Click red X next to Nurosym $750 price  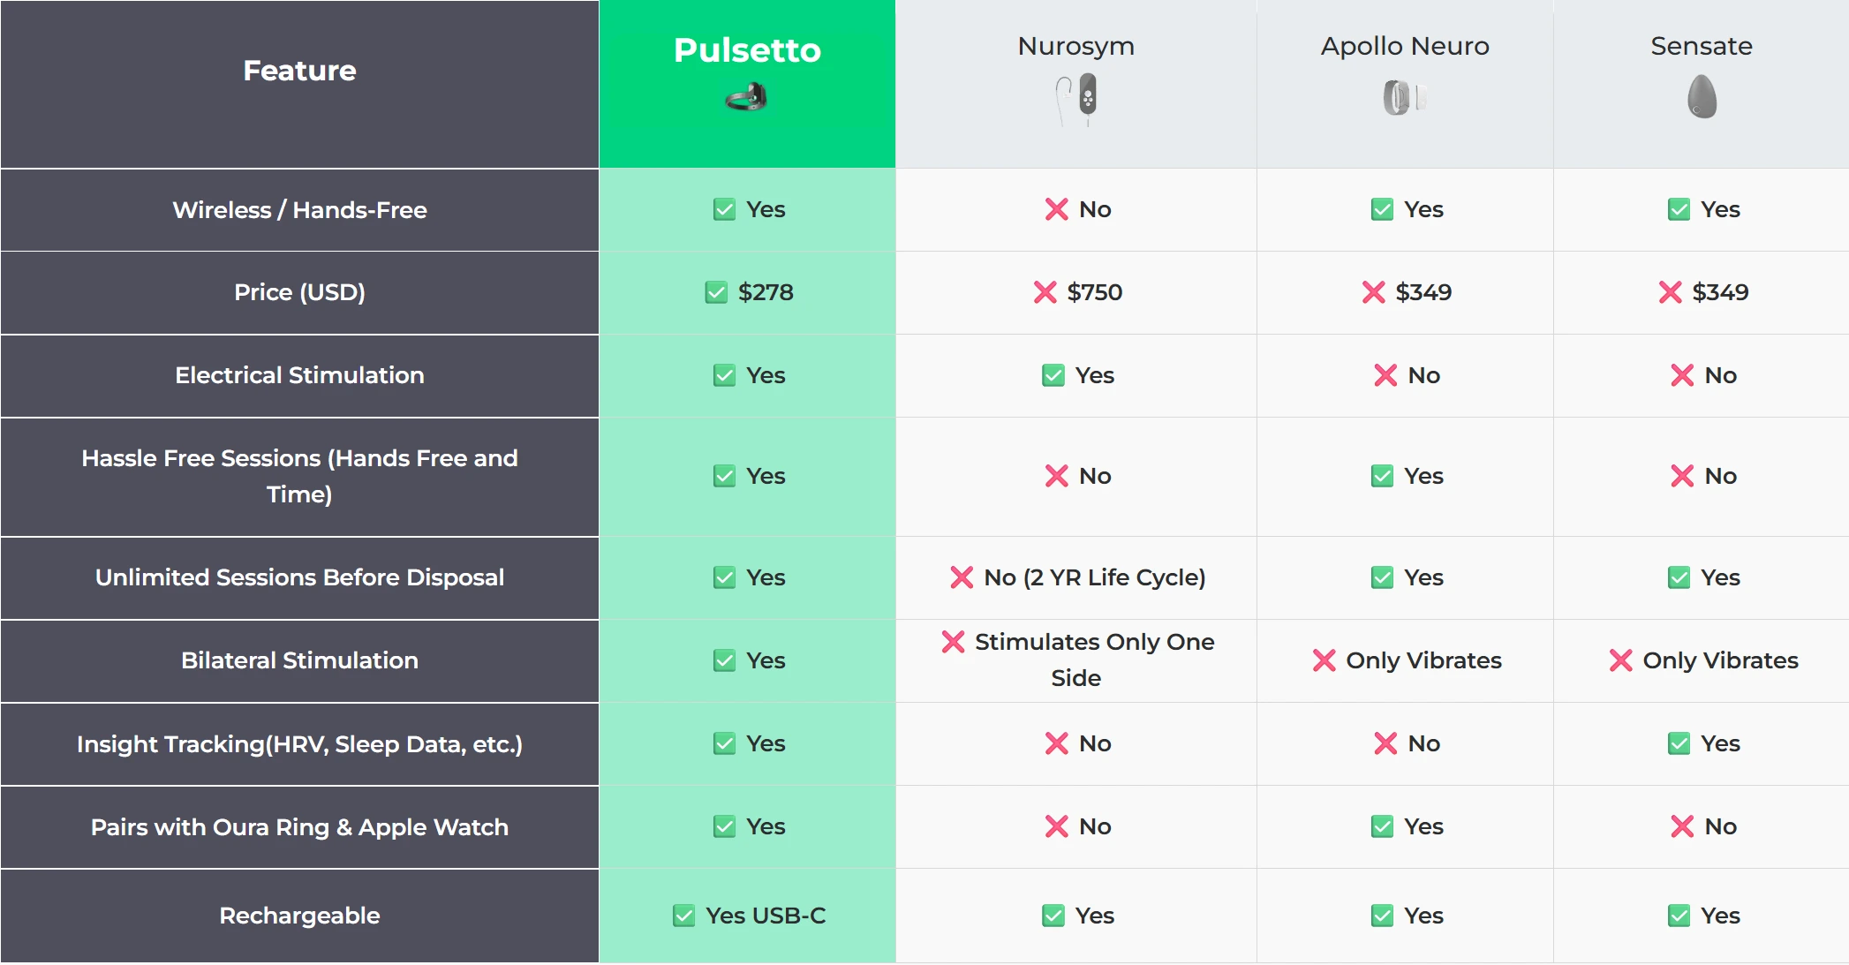pos(1045,292)
